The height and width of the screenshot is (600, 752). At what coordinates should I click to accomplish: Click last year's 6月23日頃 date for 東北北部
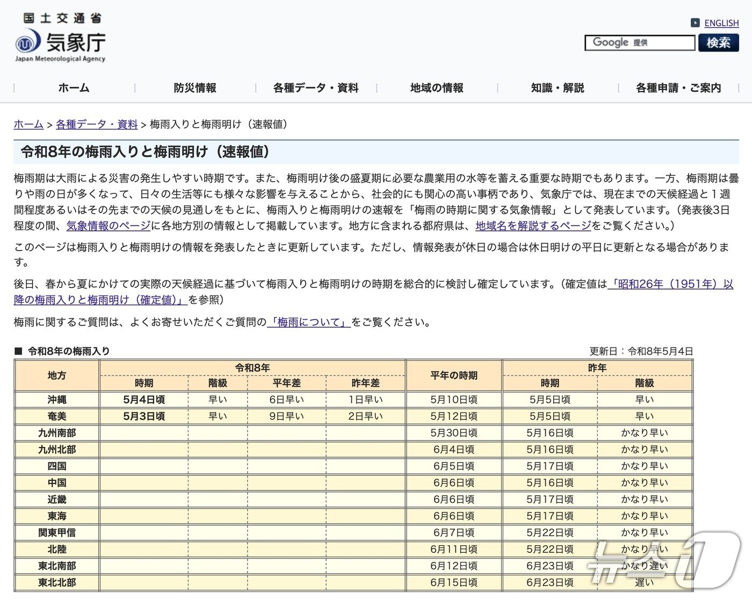pos(550,583)
